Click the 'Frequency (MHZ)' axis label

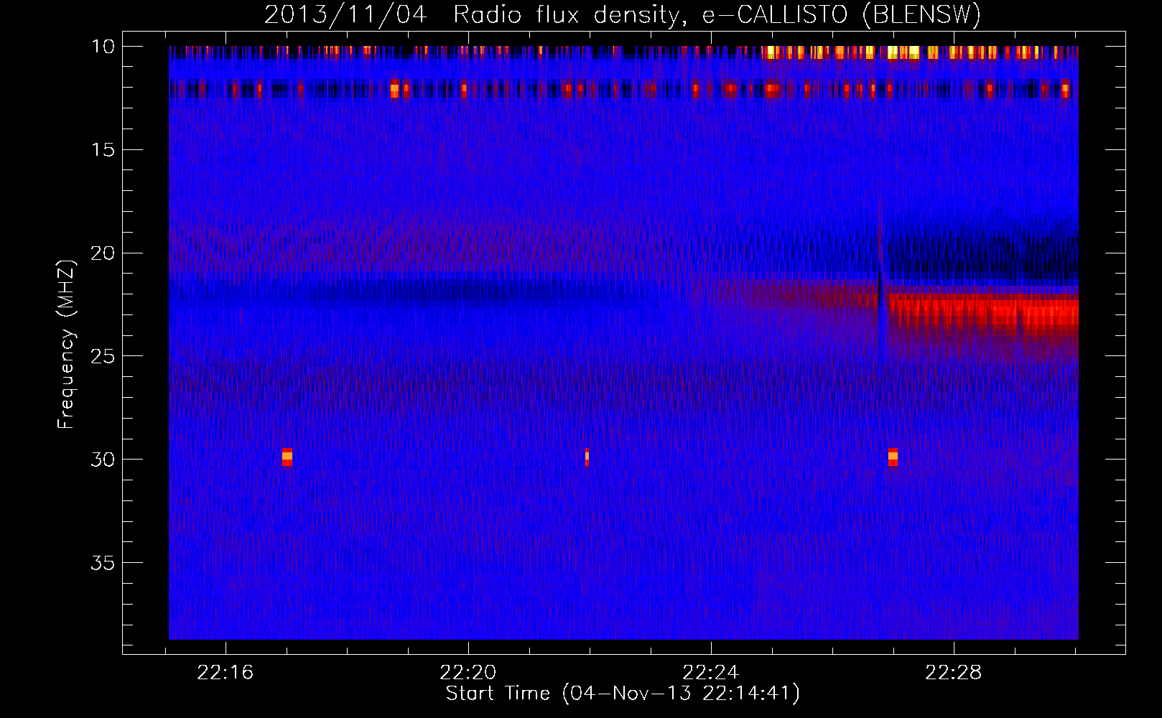(x=66, y=345)
